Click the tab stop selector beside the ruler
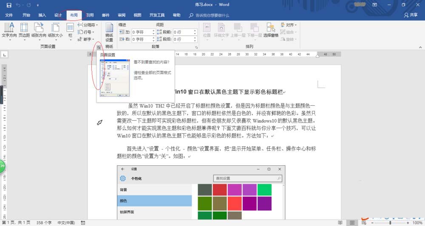Screen dimensions: 425x226 pyautogui.click(x=4, y=55)
